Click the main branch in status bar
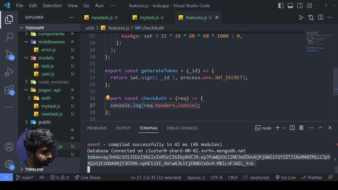This screenshot has width=338, height=190. (x=25, y=177)
